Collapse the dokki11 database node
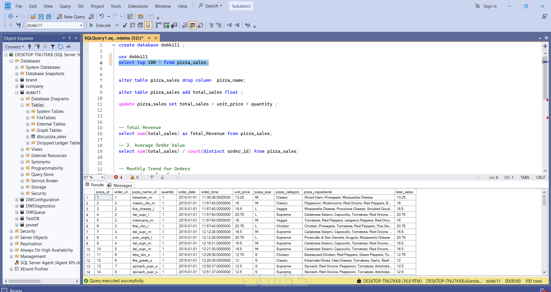Screen dimensions: 551x292 (17, 93)
